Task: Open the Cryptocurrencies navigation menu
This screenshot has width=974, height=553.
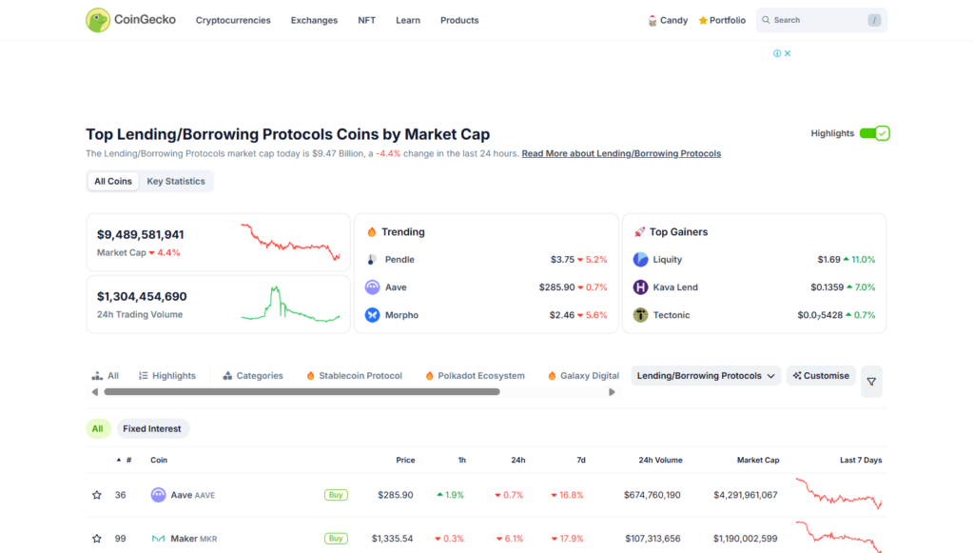Action: (x=233, y=21)
